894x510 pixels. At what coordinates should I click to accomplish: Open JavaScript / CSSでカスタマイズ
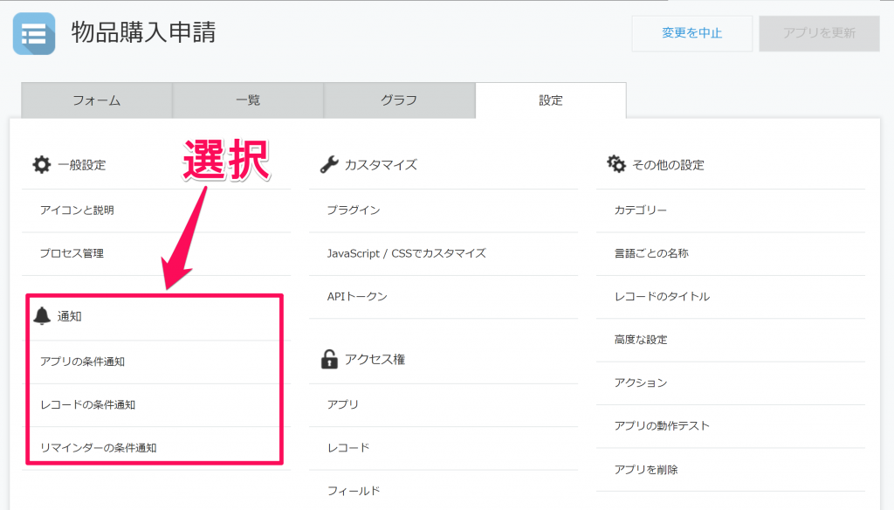(407, 253)
